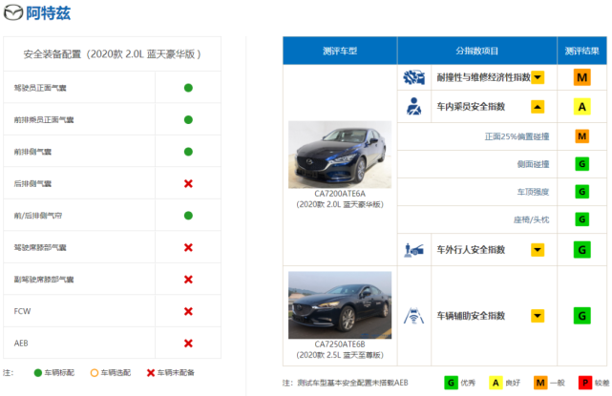Click the red P 较差 legend badge
The image size is (612, 396).
pos(585,383)
